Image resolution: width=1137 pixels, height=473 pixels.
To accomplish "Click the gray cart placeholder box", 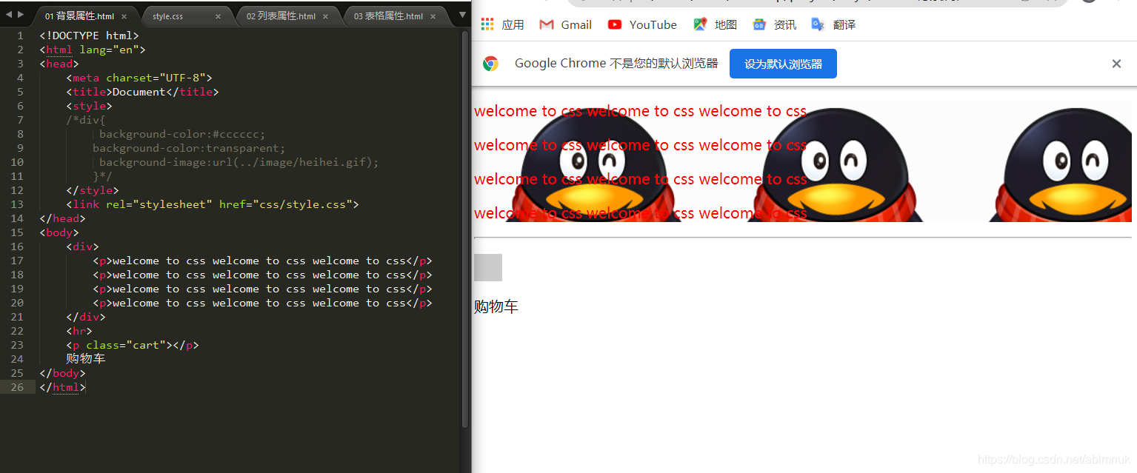I will (488, 268).
